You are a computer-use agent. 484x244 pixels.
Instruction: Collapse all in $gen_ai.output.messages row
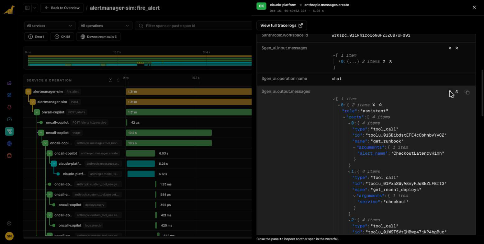tap(457, 92)
